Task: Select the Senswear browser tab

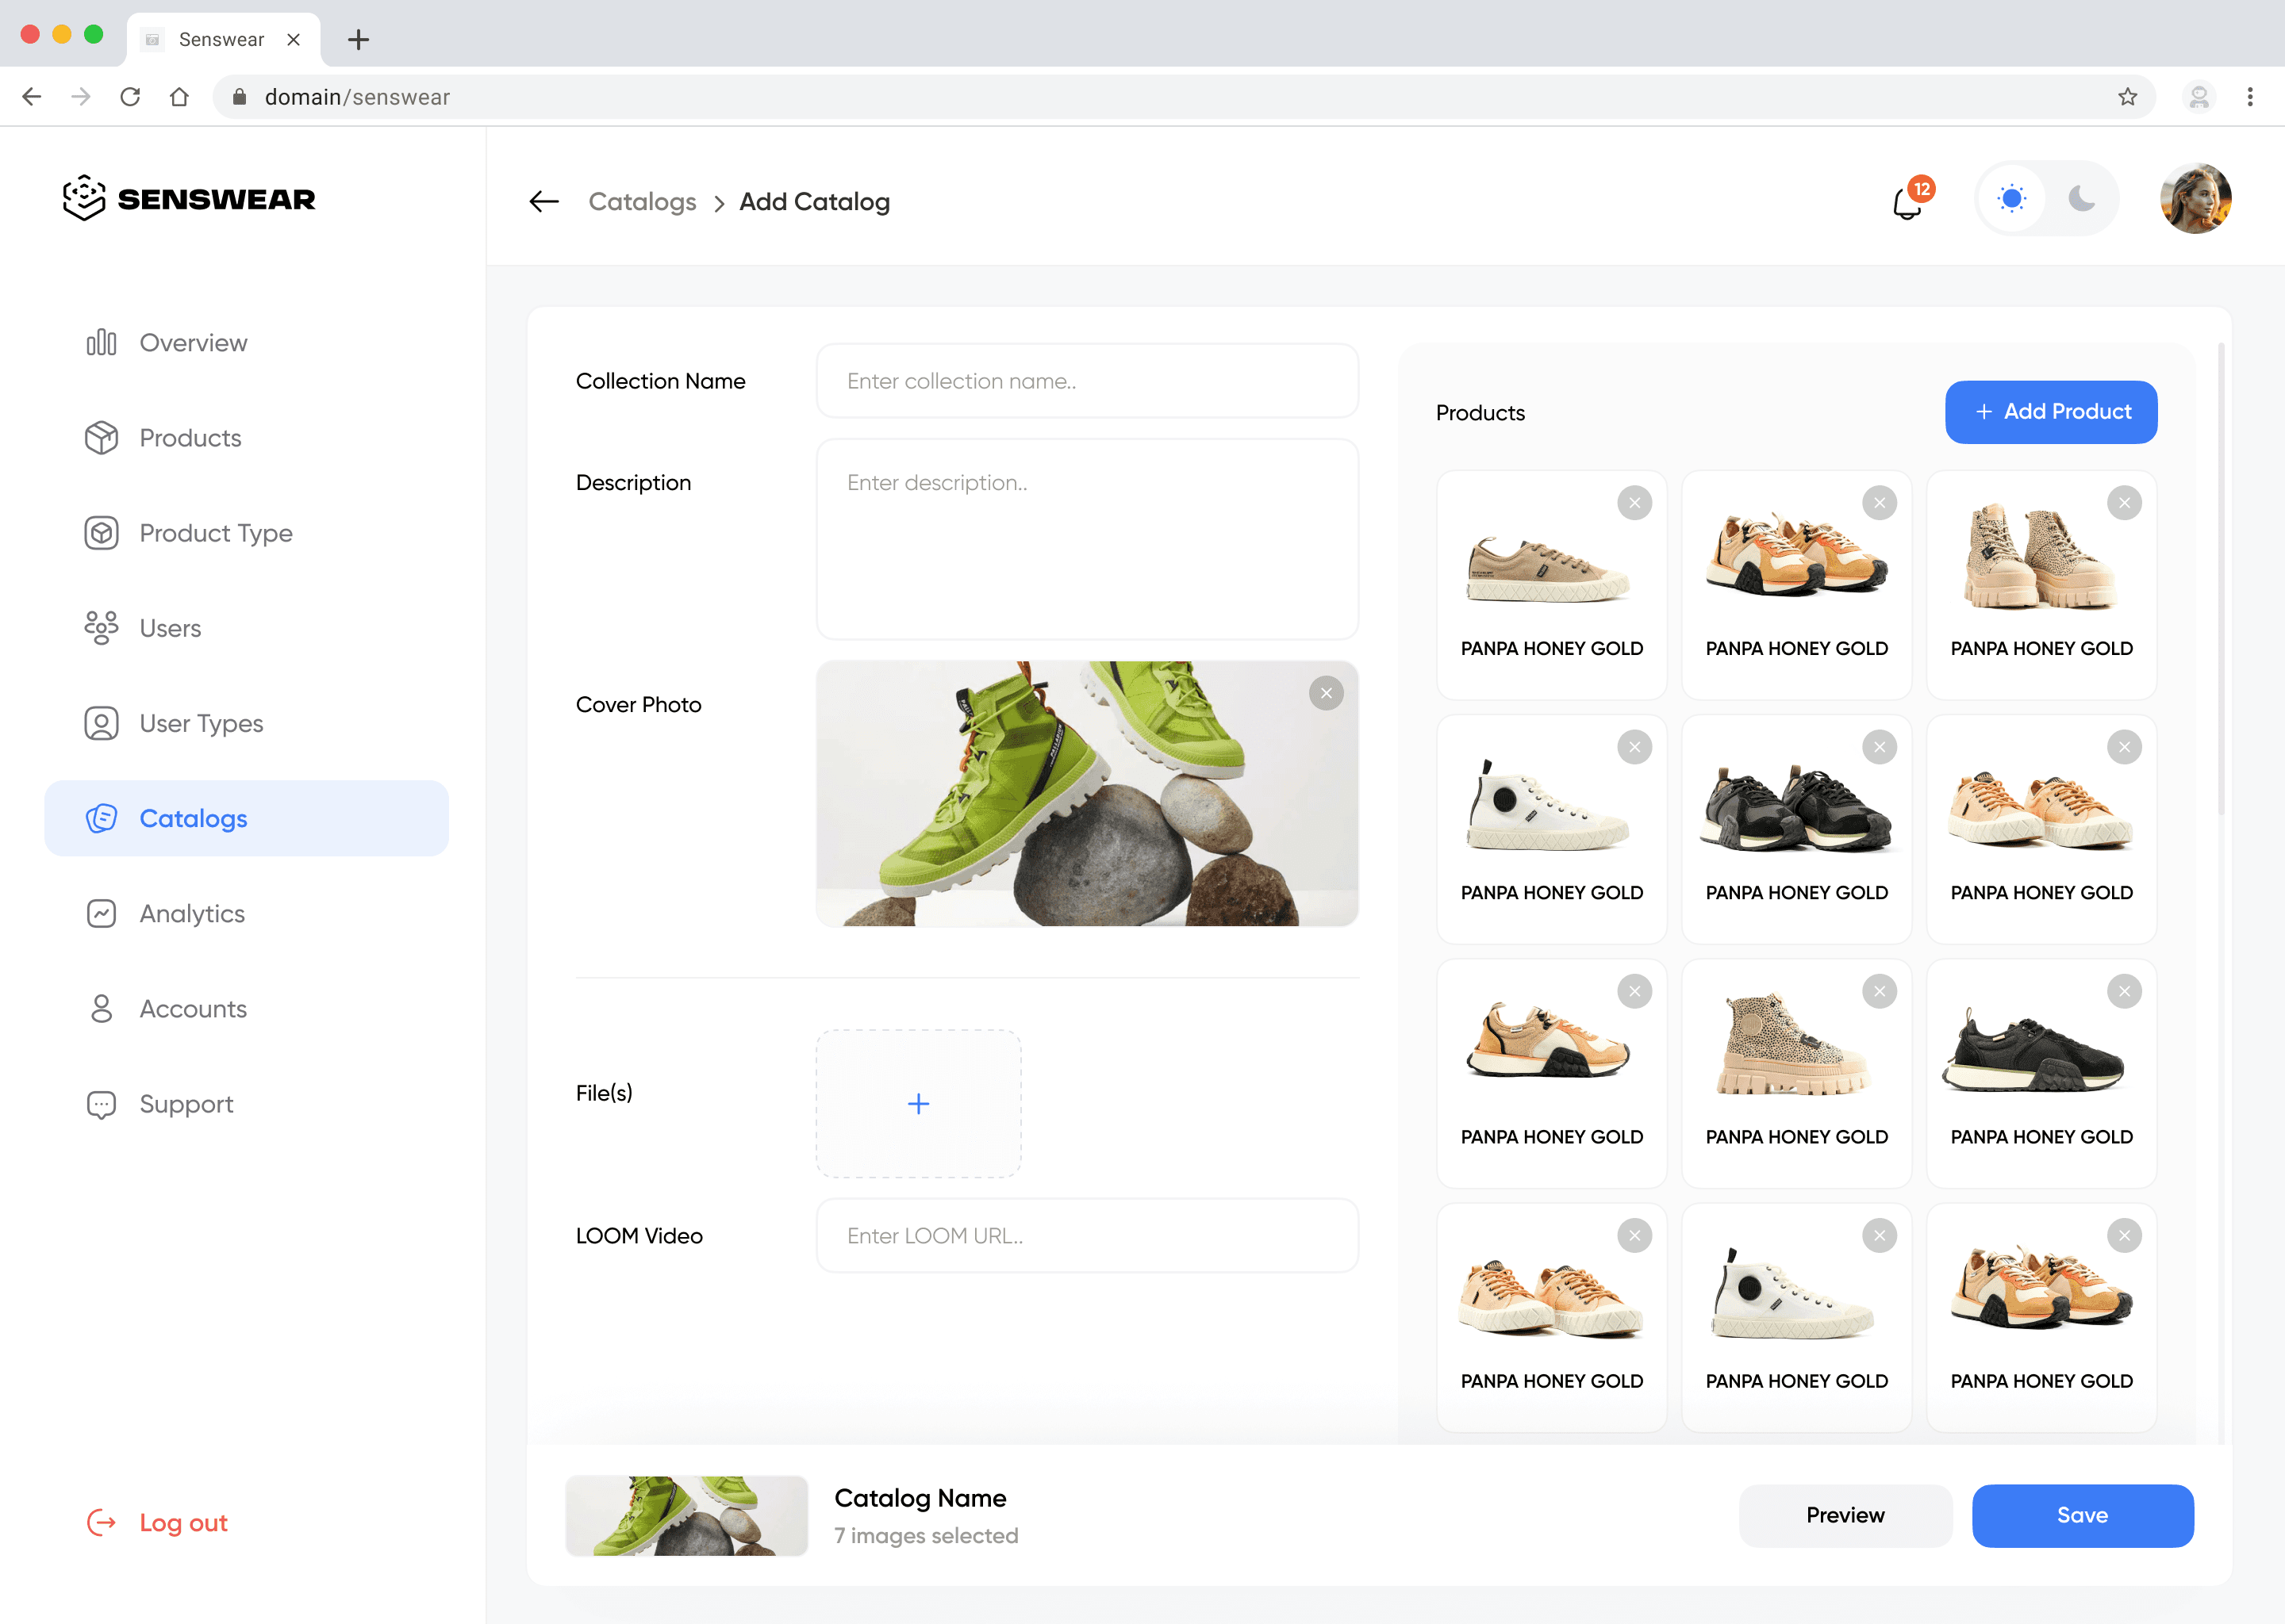Action: click(223, 39)
